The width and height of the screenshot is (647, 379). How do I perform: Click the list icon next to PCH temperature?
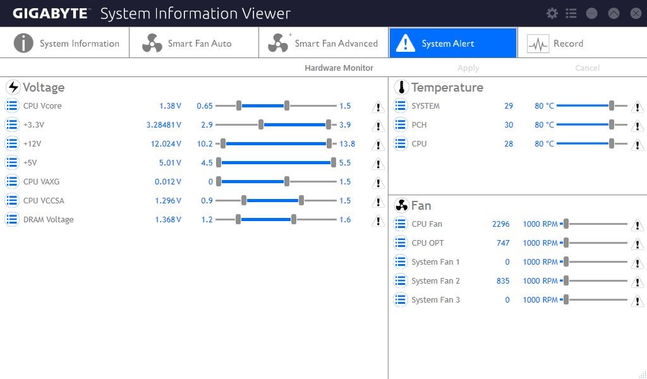[400, 125]
